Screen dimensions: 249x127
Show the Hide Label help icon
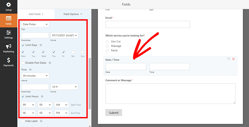pos(41,121)
